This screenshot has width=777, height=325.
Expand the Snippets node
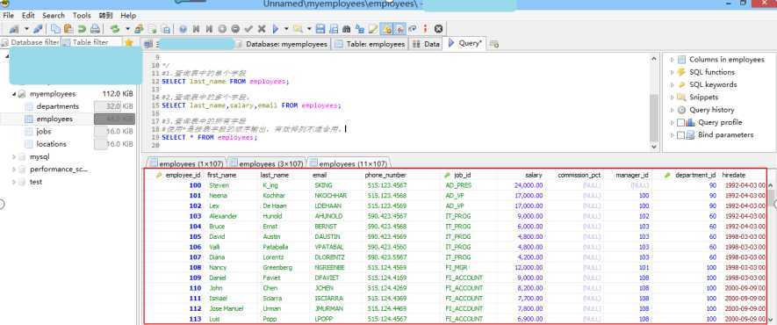(673, 97)
